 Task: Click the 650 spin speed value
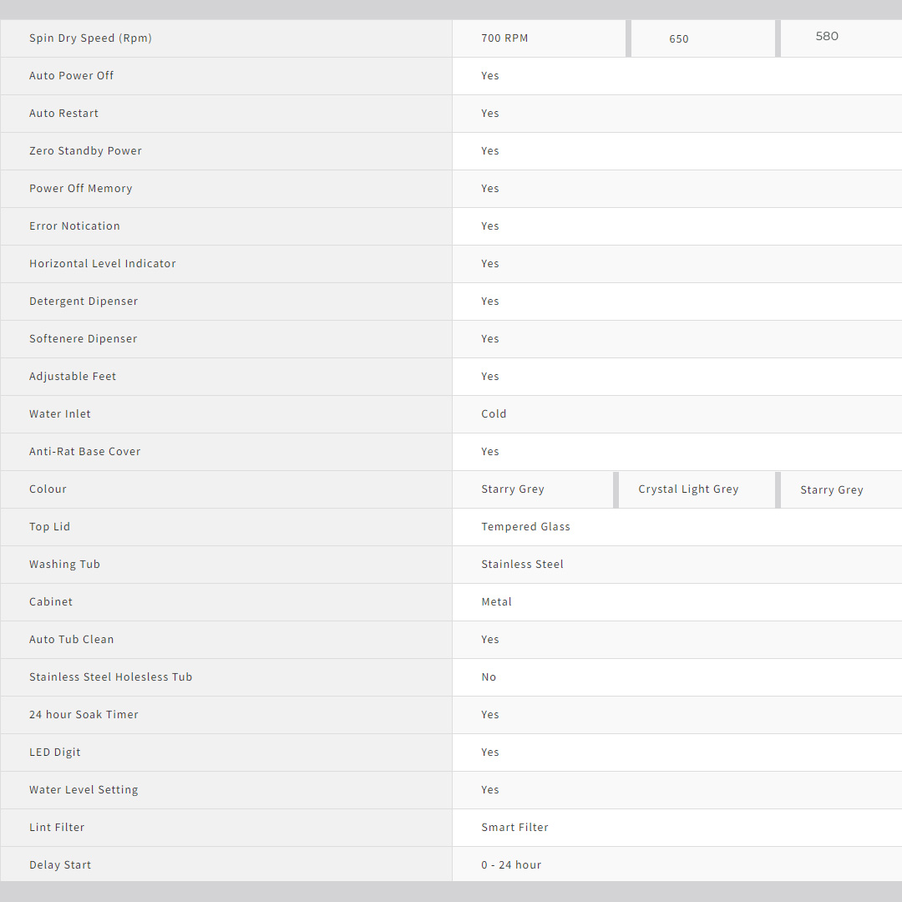click(x=679, y=39)
